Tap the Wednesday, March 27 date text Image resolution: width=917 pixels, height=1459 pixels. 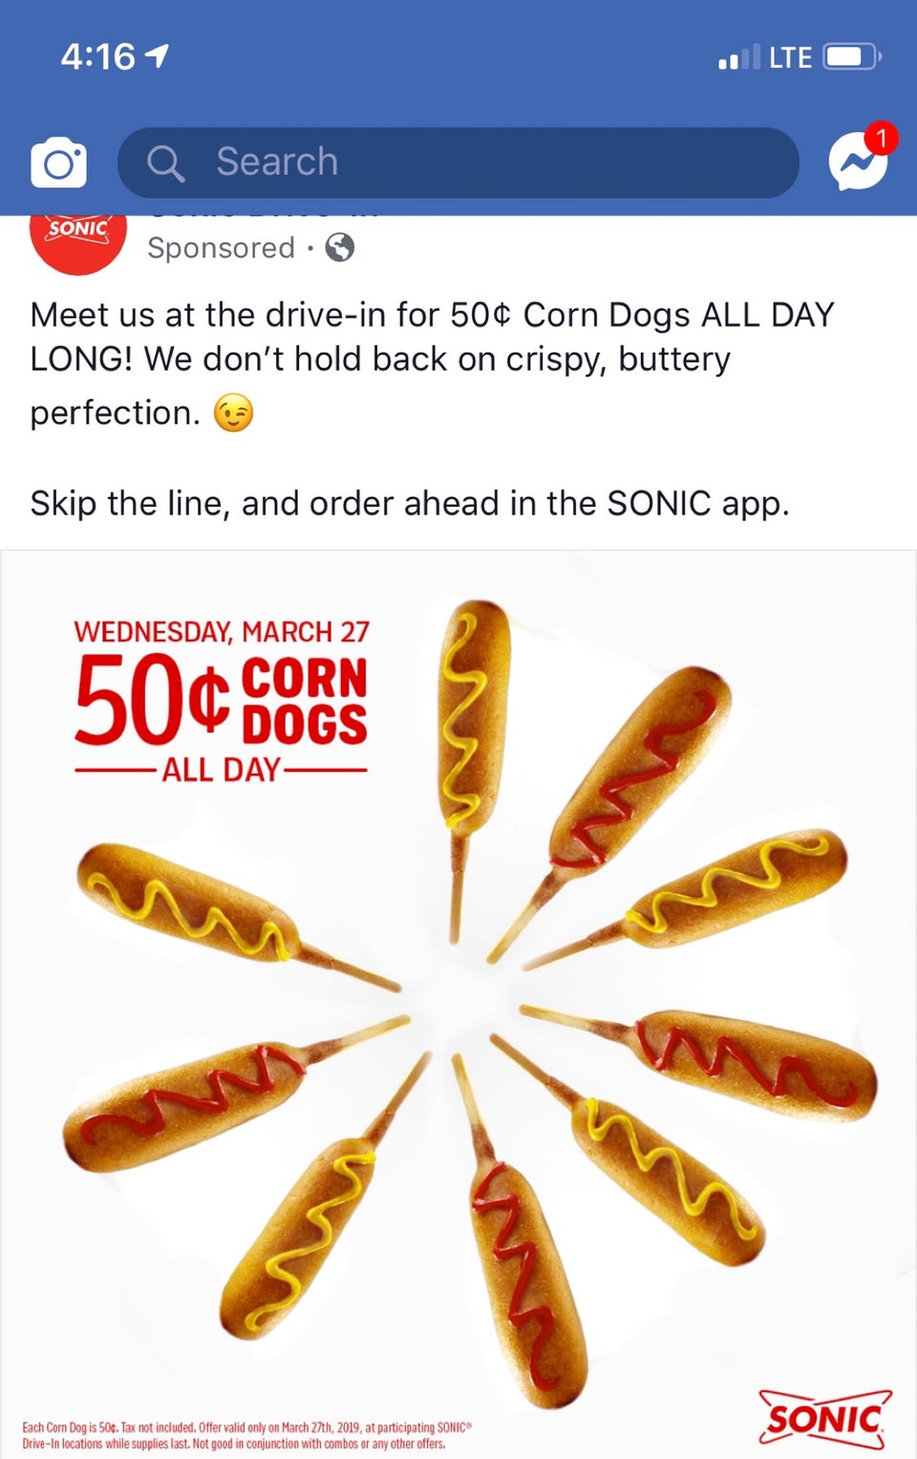click(x=222, y=632)
